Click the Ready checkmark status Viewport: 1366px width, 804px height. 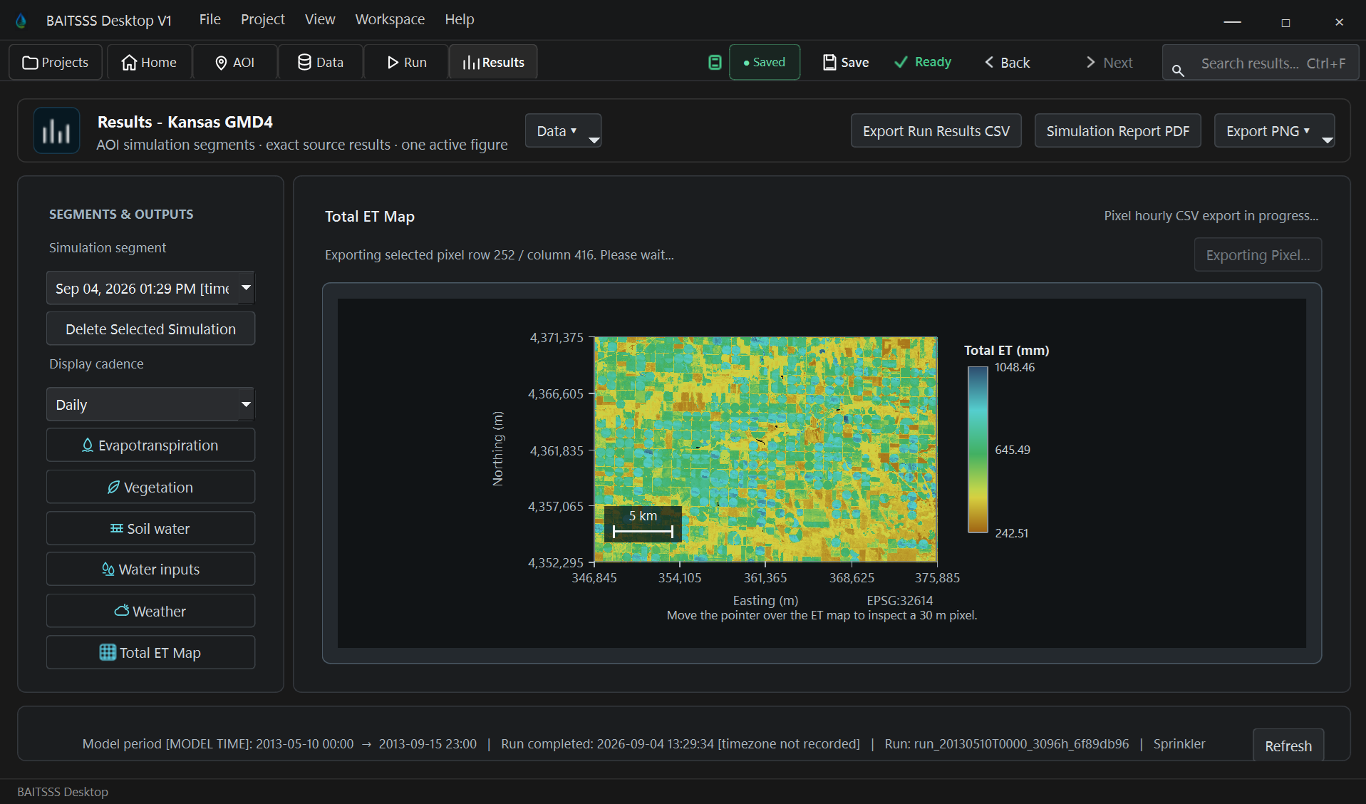point(923,62)
